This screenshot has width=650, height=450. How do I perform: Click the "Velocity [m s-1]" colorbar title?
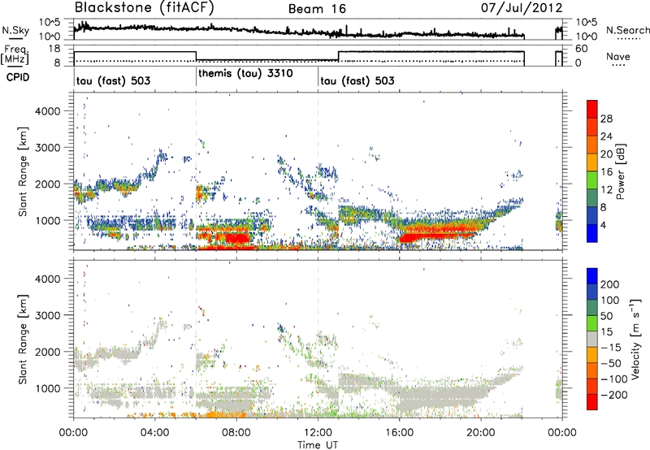[635, 339]
